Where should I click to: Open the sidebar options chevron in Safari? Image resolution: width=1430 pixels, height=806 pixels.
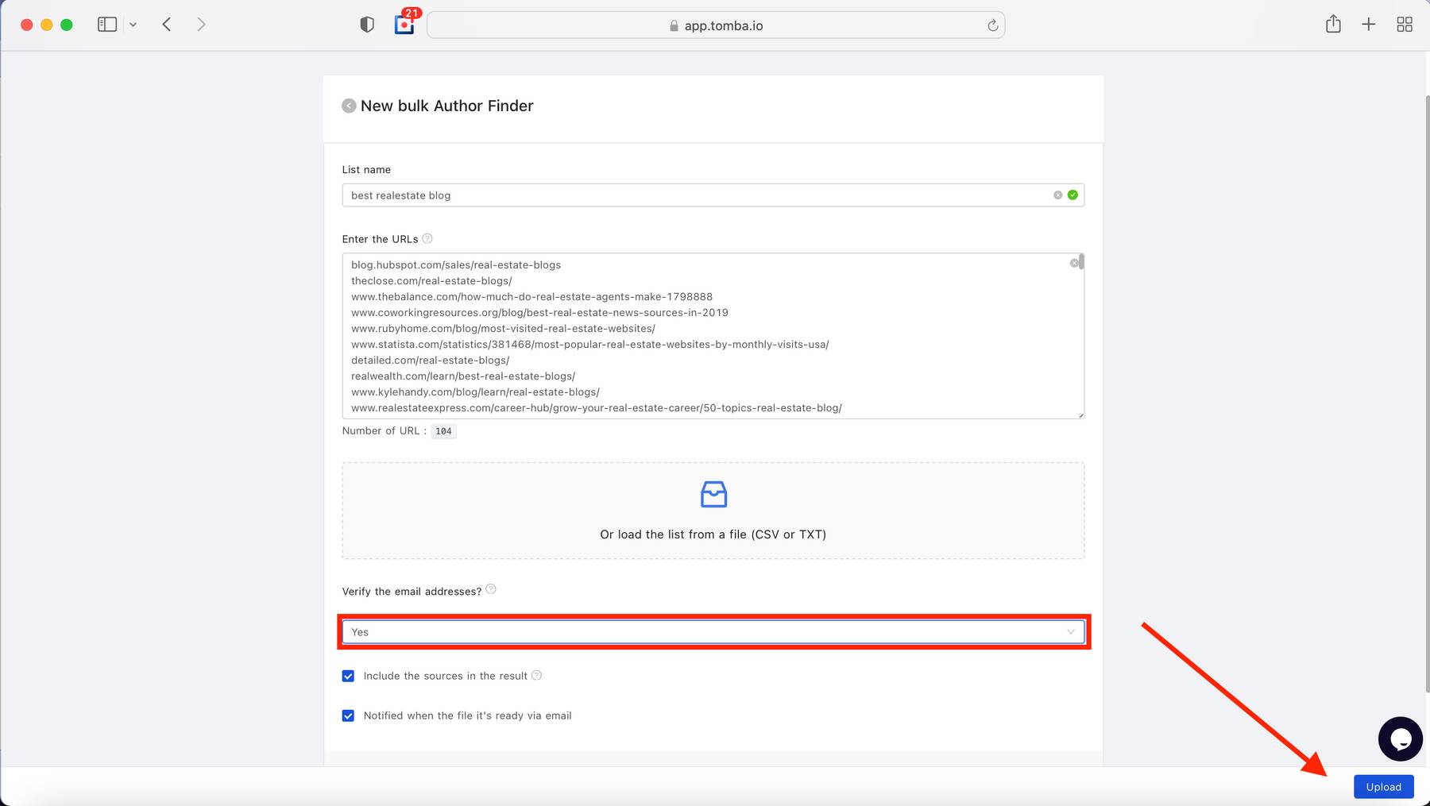(133, 25)
